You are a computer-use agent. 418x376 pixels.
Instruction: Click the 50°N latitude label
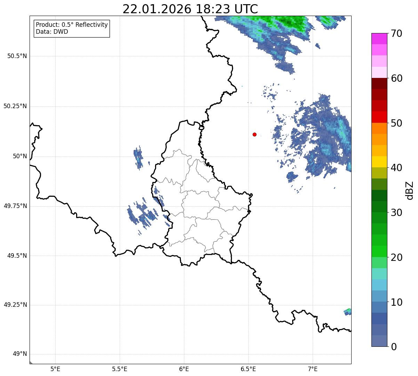(20, 156)
